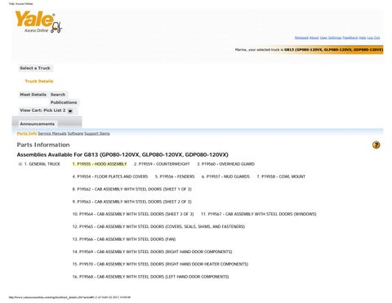Open P19569 Right Hand Door Components
392x303 pixels.
(x=152, y=252)
